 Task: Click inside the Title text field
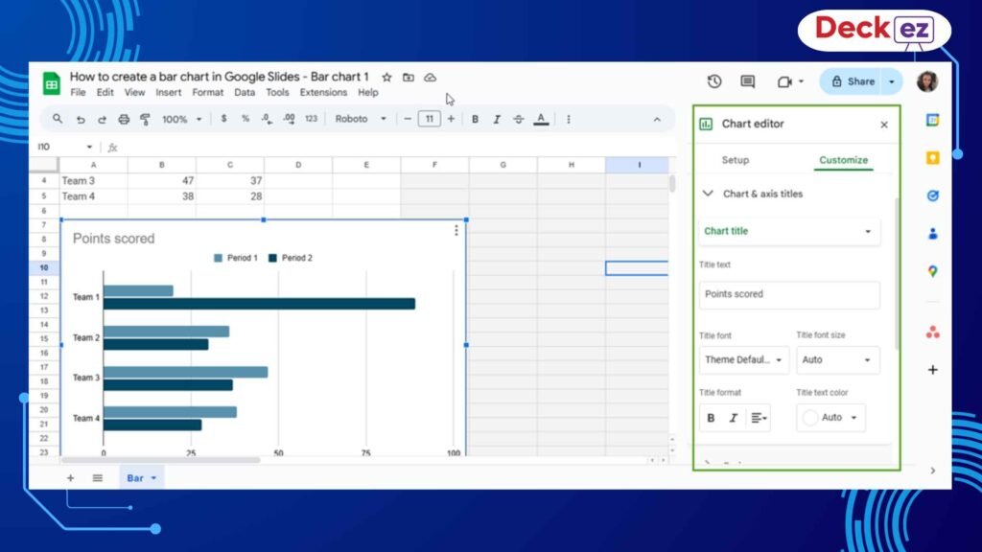coord(789,295)
